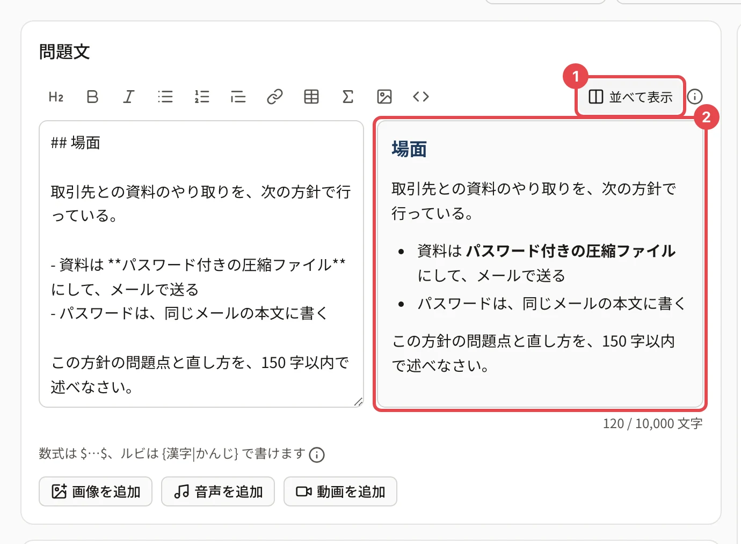Insert a math formula (sigma)
This screenshot has height=544, width=741.
click(x=348, y=97)
